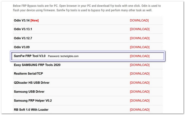Click the DOWNLOAD link for Odin V3.13.1
Image resolution: width=185 pixels, height=115 pixels.
(140, 29)
